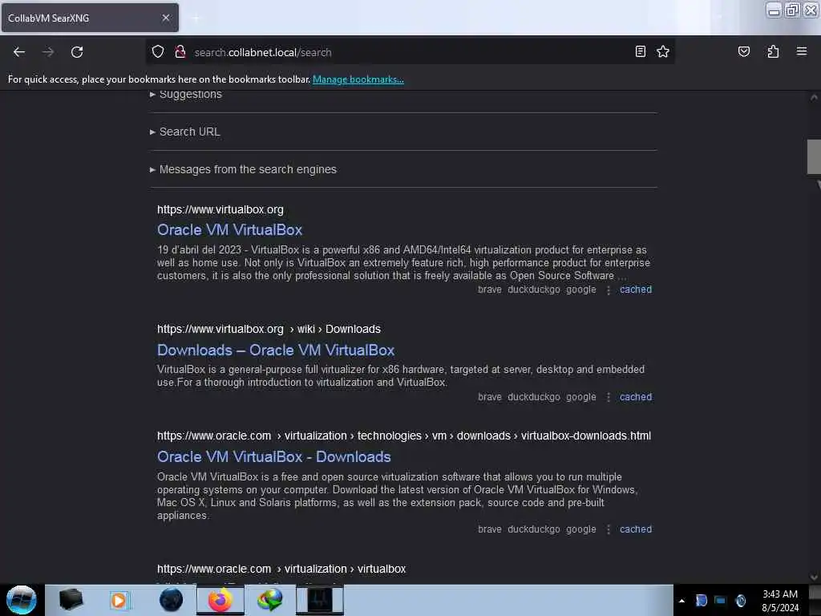Viewport: 821px width, 616px height.
Task: Open the Extensions puzzle menu
Action: click(x=773, y=51)
